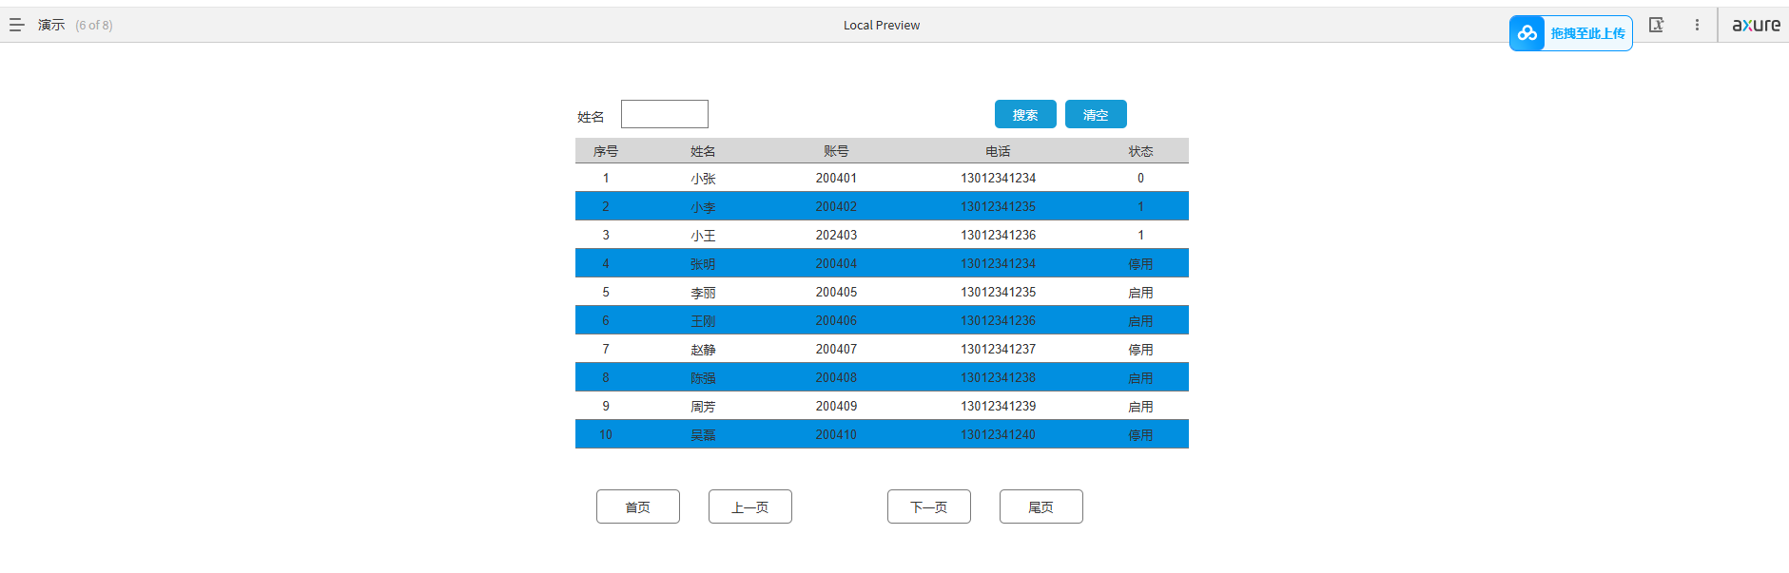Click the 停用 status for 赵静
The height and width of the screenshot is (573, 1789).
pyautogui.click(x=1140, y=350)
